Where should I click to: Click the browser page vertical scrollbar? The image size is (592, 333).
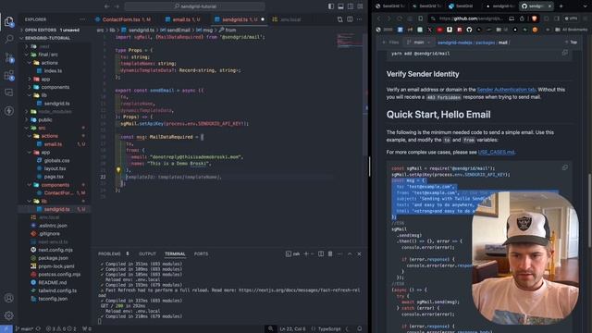[589, 211]
